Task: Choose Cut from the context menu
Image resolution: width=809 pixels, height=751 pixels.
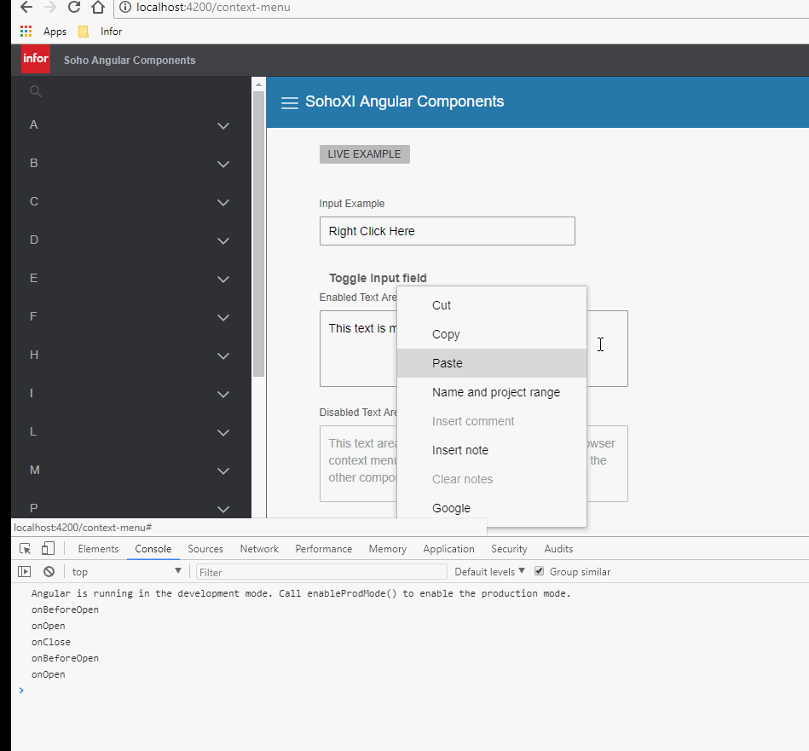Action: pyautogui.click(x=492, y=305)
